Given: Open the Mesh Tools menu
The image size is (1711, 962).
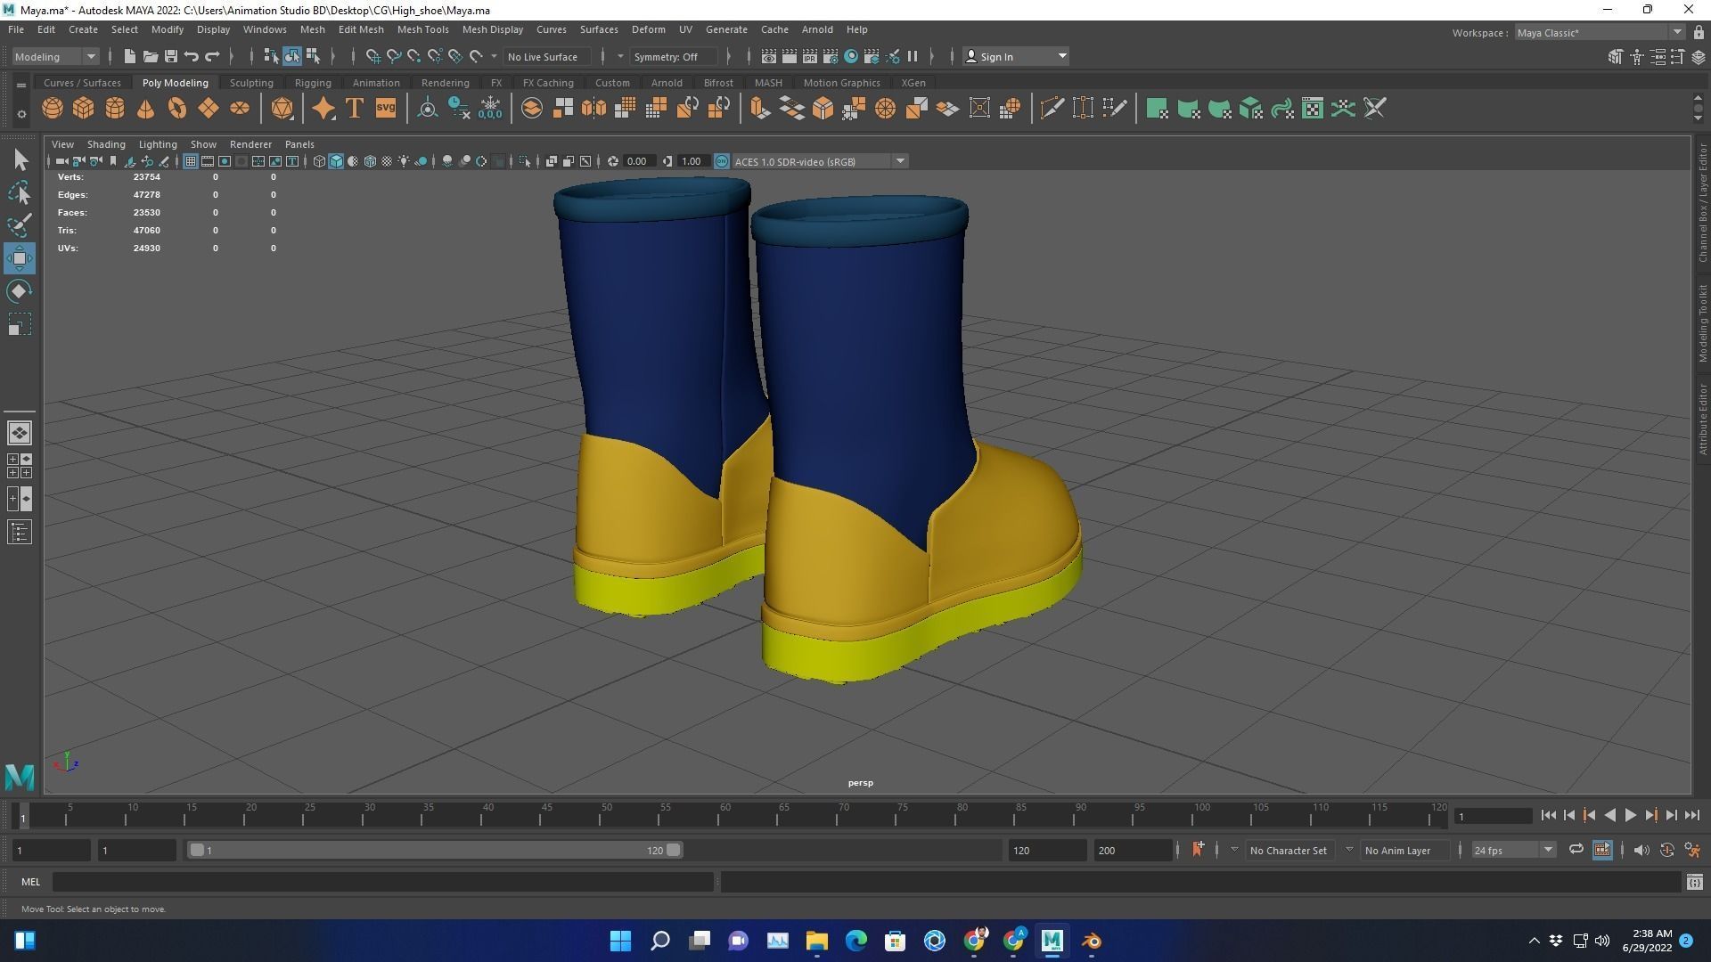Looking at the screenshot, I should [x=422, y=29].
